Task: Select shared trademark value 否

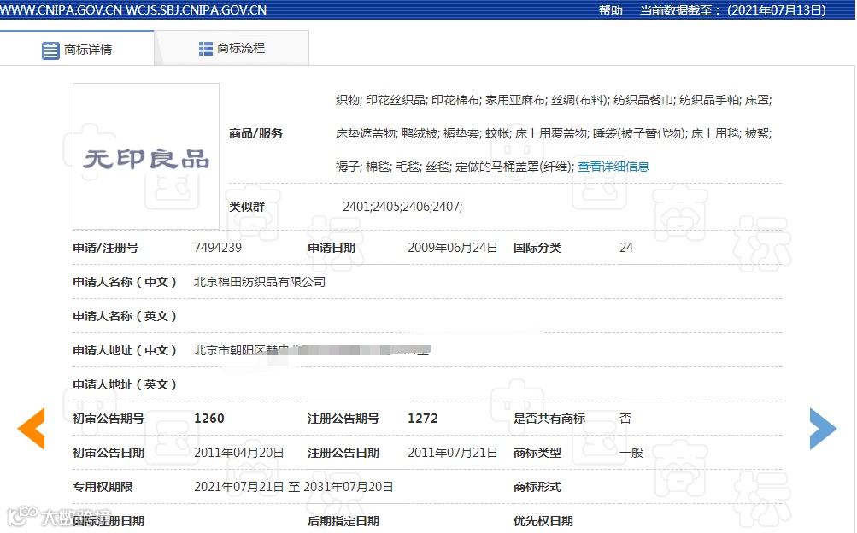Action: 625,419
